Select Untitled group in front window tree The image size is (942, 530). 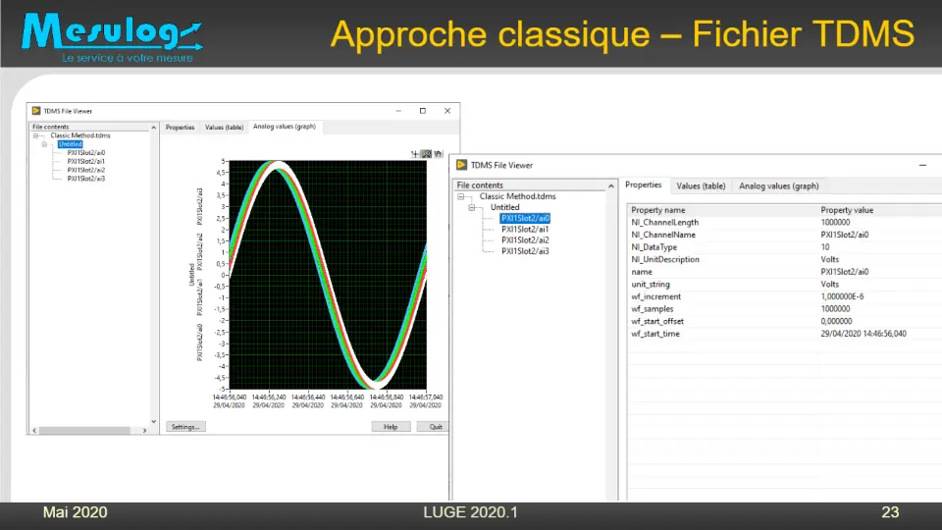(504, 207)
